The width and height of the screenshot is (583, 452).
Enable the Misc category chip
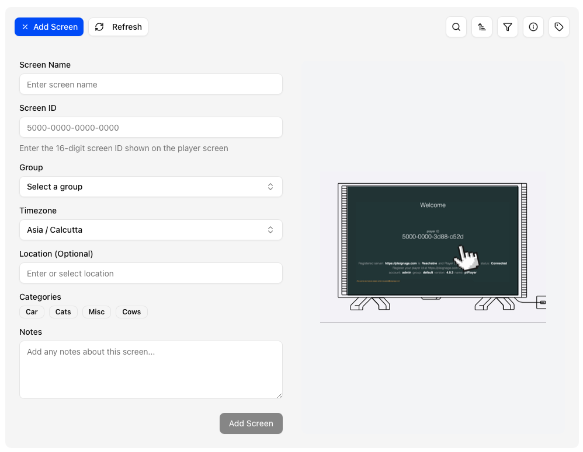click(x=96, y=312)
